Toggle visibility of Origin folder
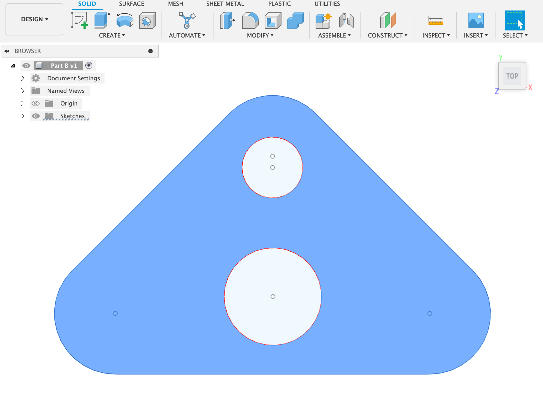 [36, 103]
